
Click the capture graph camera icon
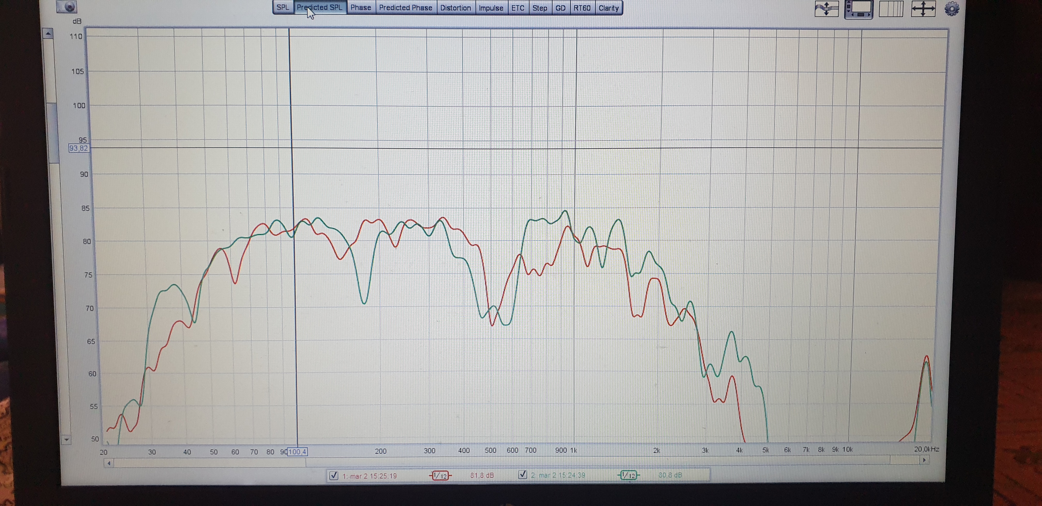[x=67, y=6]
